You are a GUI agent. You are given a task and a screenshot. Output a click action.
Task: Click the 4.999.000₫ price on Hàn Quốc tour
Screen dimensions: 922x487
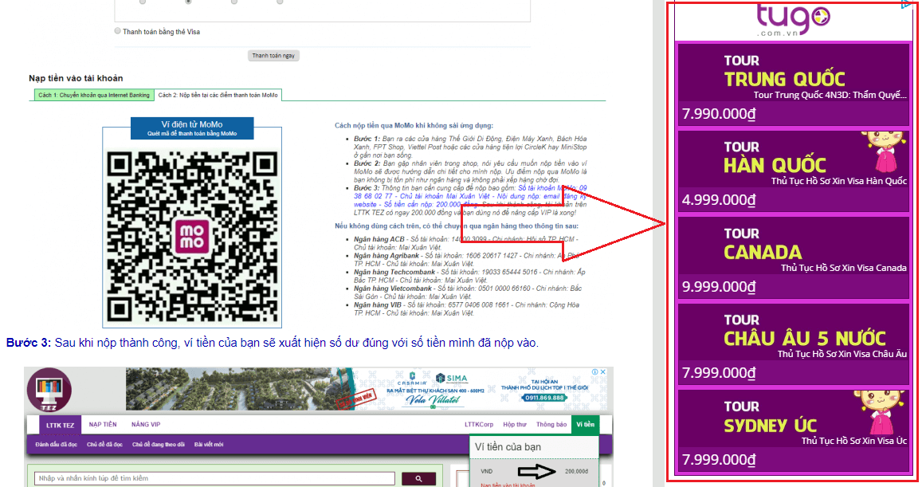click(x=719, y=200)
